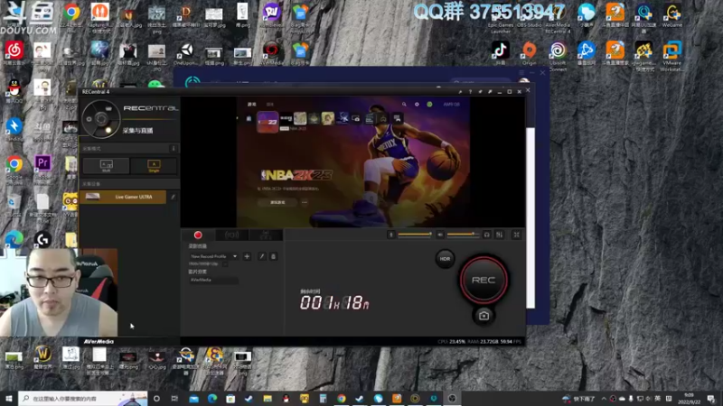Open the New Record Profile dropdown
Image resolution: width=723 pixels, height=406 pixels.
[x=213, y=256]
